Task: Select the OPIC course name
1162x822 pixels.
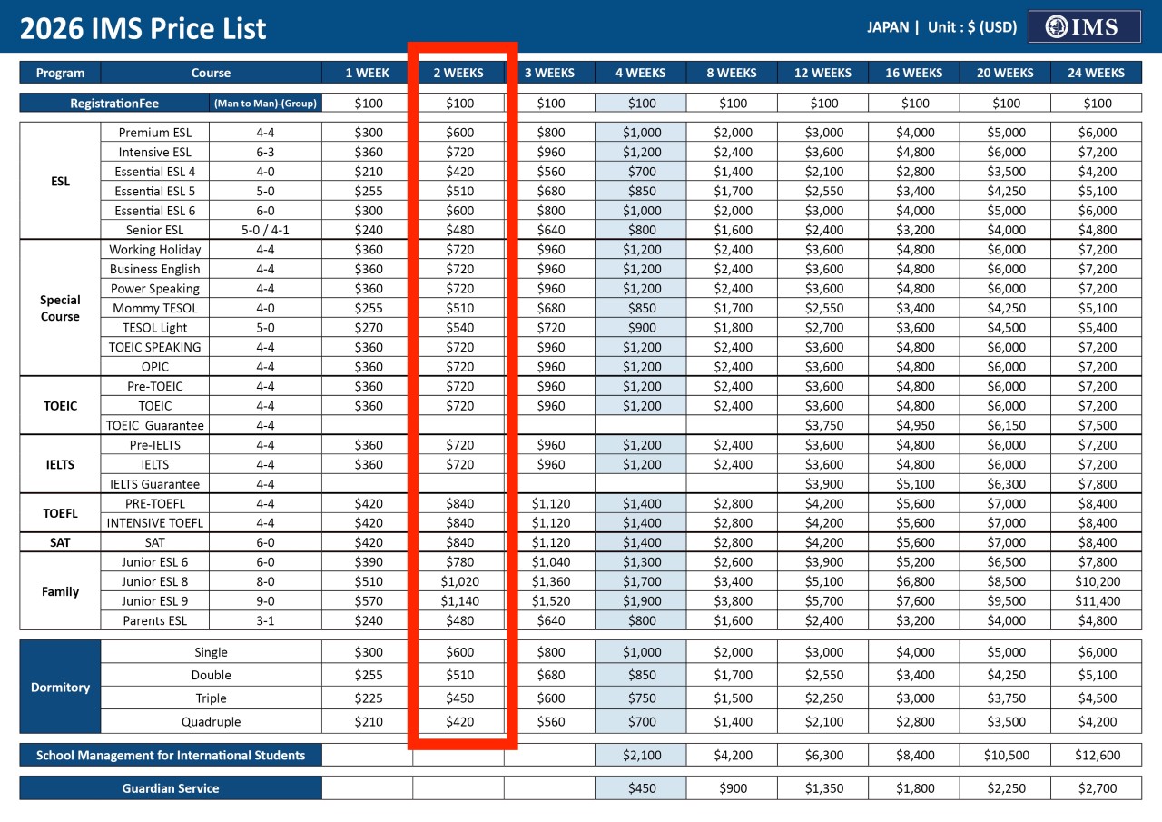Action: click(155, 367)
